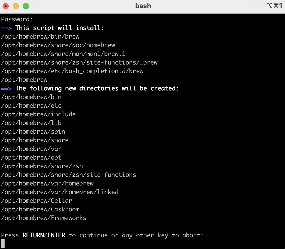Click the /opt/homebrew/sbin line
This screenshot has width=285, height=249.
click(33, 131)
